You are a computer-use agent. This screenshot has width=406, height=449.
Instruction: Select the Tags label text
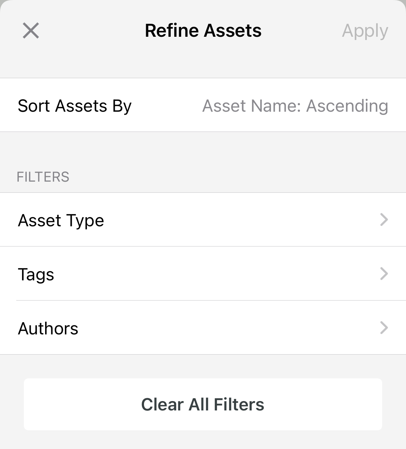[36, 275]
